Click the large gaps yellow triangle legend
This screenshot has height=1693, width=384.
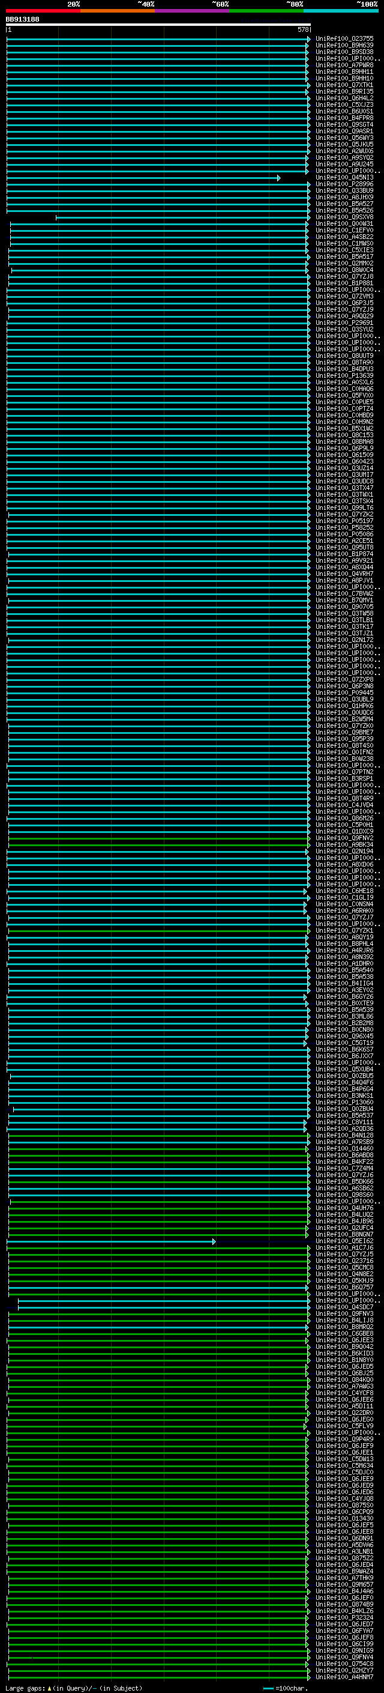click(x=49, y=1688)
